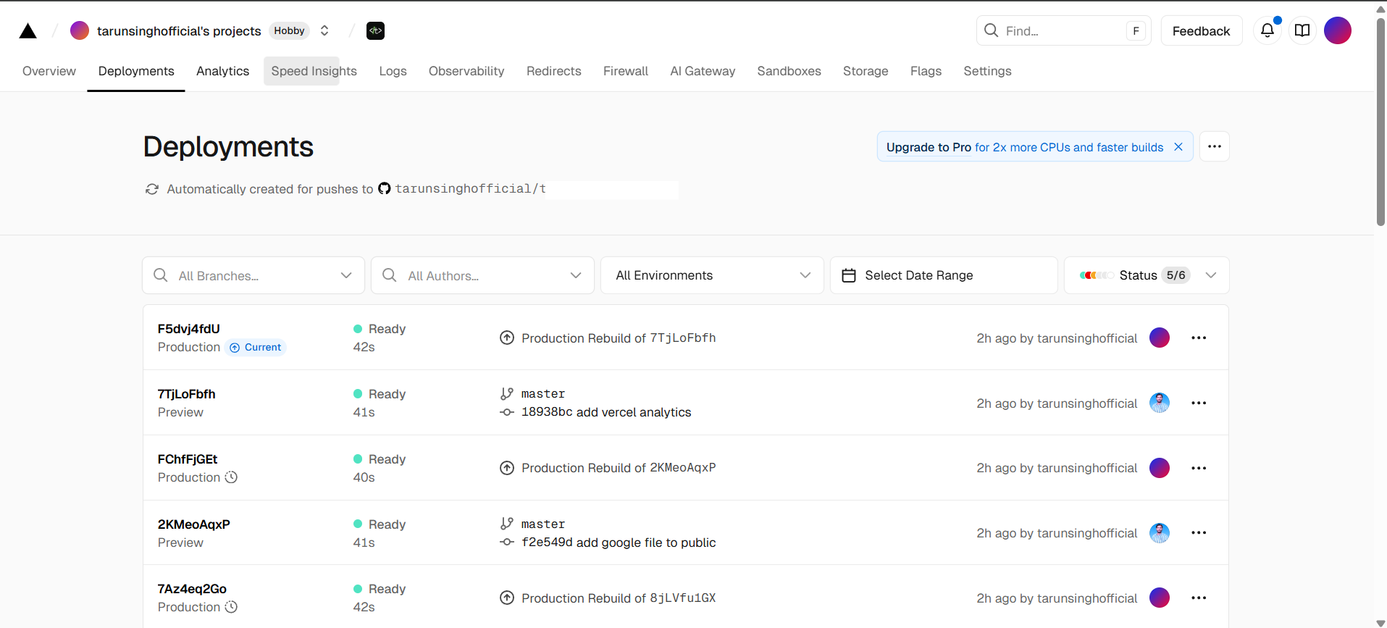
Task: Open commit 18938bc add vercel analytics
Action: click(606, 412)
